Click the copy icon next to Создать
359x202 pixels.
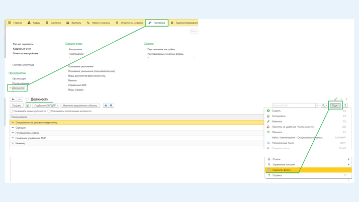[28, 106]
